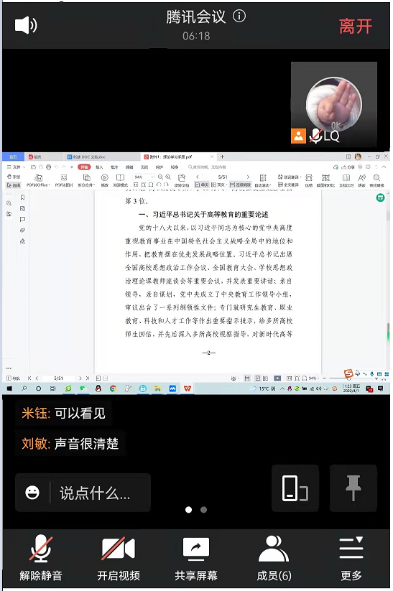Switch to second page indicator dot
393x591 pixels.
pyautogui.click(x=203, y=510)
